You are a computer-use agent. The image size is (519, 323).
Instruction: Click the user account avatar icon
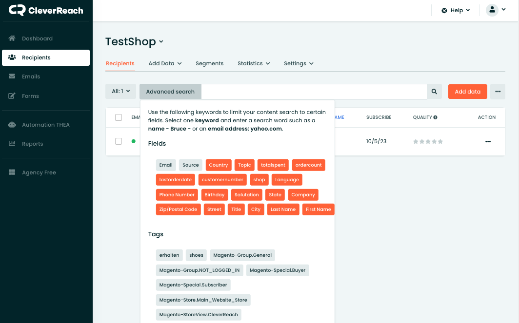coord(492,10)
